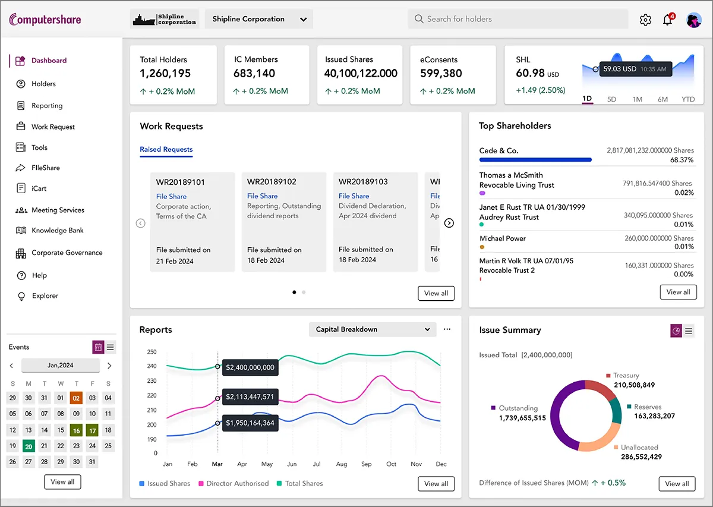Keep Events in calendar view mode
The height and width of the screenshot is (507, 713).
pos(98,347)
